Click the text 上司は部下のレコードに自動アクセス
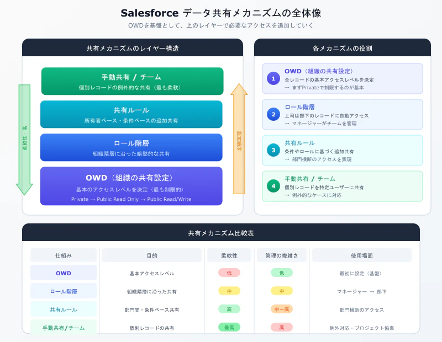The width and height of the screenshot is (442, 342). 327,116
